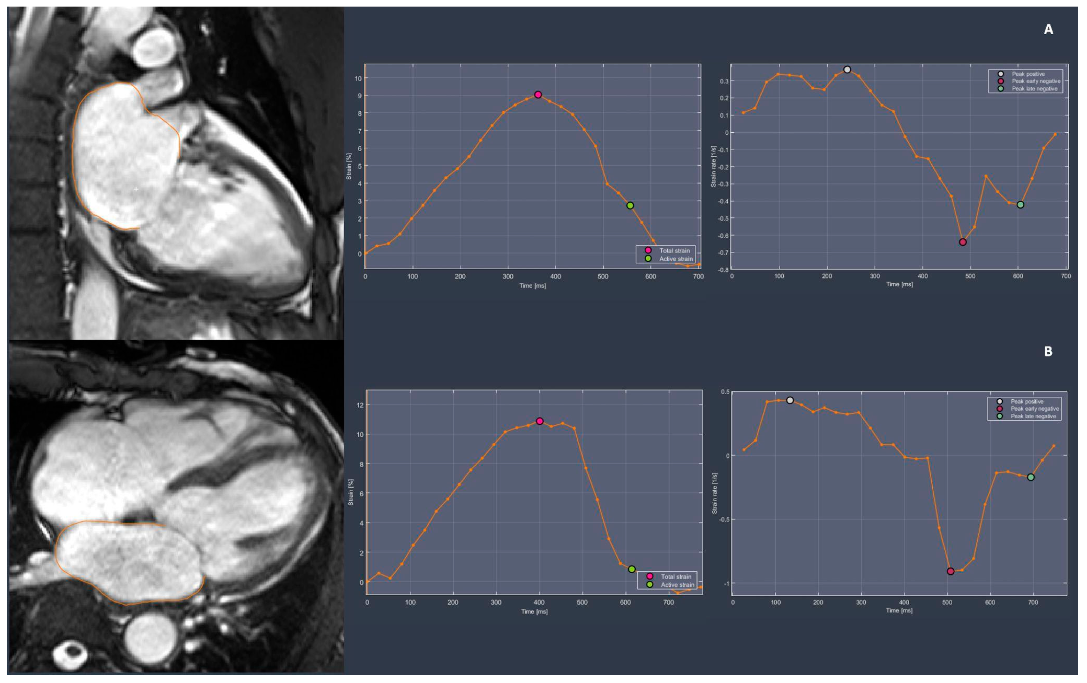Click the white crosshair inside atrium contour A
Viewport: 1087px width, 683px height.
coord(136,189)
